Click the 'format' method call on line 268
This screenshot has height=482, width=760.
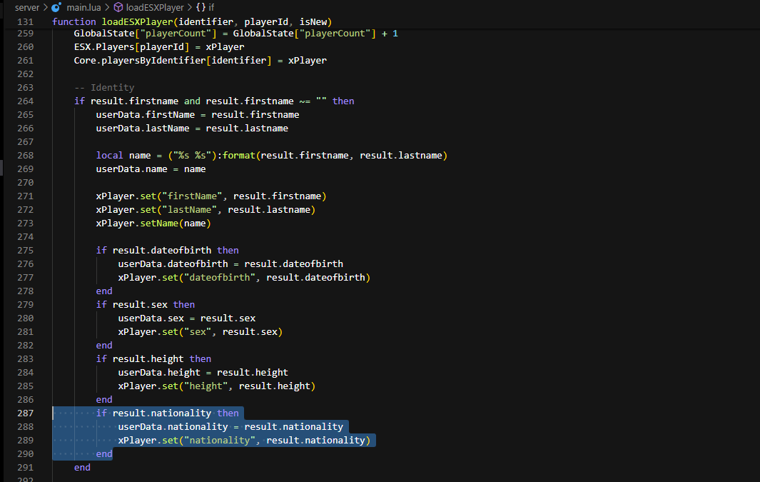[x=239, y=155]
